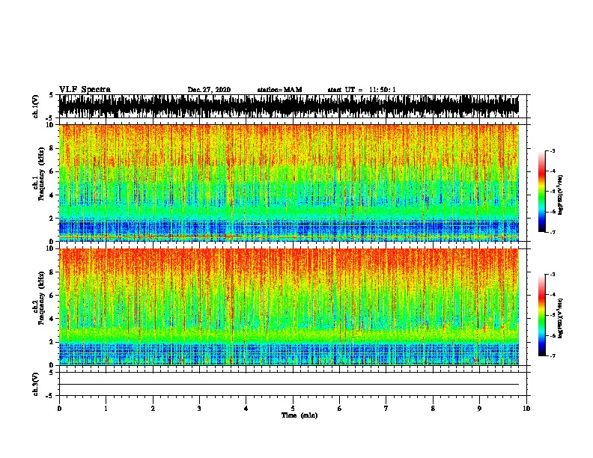Screen dimensions: 593x458
Task: Click time axis tick label "1"
Action: 106,409
